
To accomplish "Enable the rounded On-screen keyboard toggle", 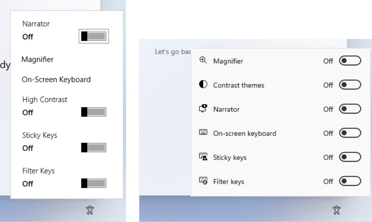I will (350, 133).
